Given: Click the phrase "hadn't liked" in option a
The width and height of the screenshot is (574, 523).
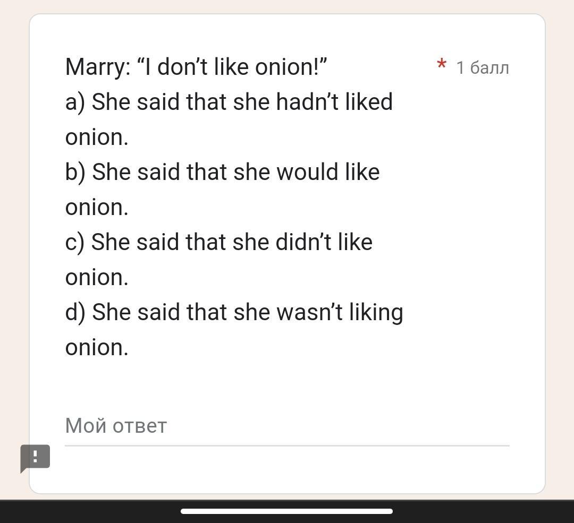Looking at the screenshot, I should (x=334, y=102).
